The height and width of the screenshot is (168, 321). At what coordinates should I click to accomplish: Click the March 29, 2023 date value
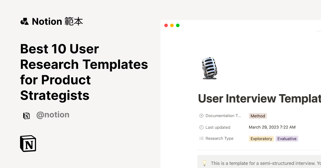(272, 127)
